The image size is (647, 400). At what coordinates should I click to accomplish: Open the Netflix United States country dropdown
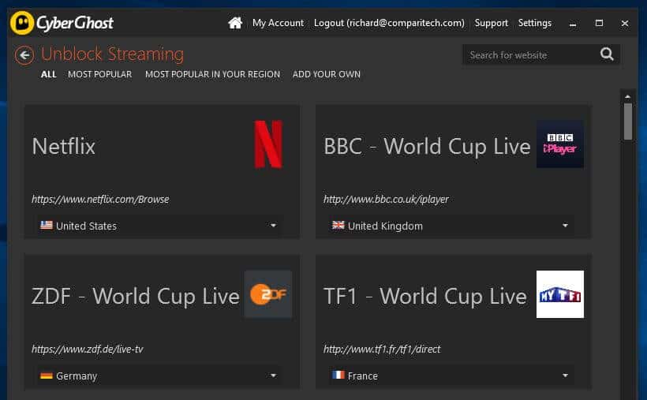(159, 226)
